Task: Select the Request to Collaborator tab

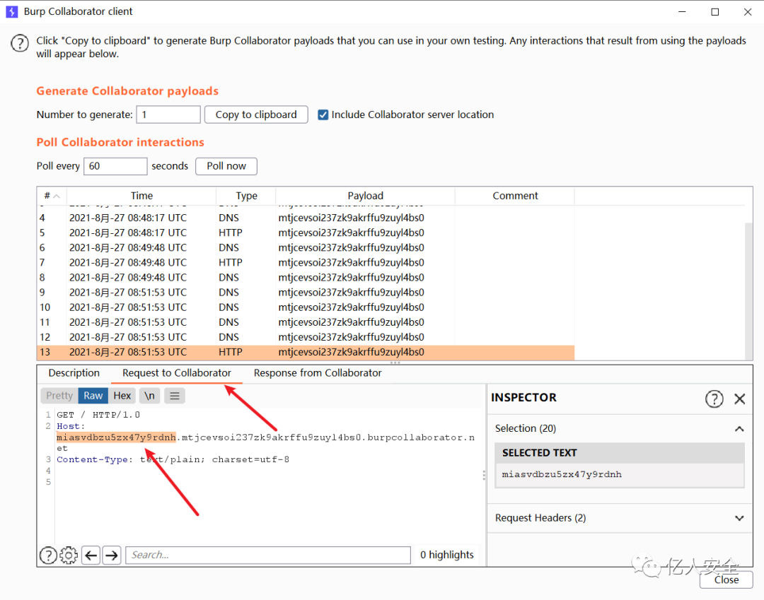Action: 176,373
